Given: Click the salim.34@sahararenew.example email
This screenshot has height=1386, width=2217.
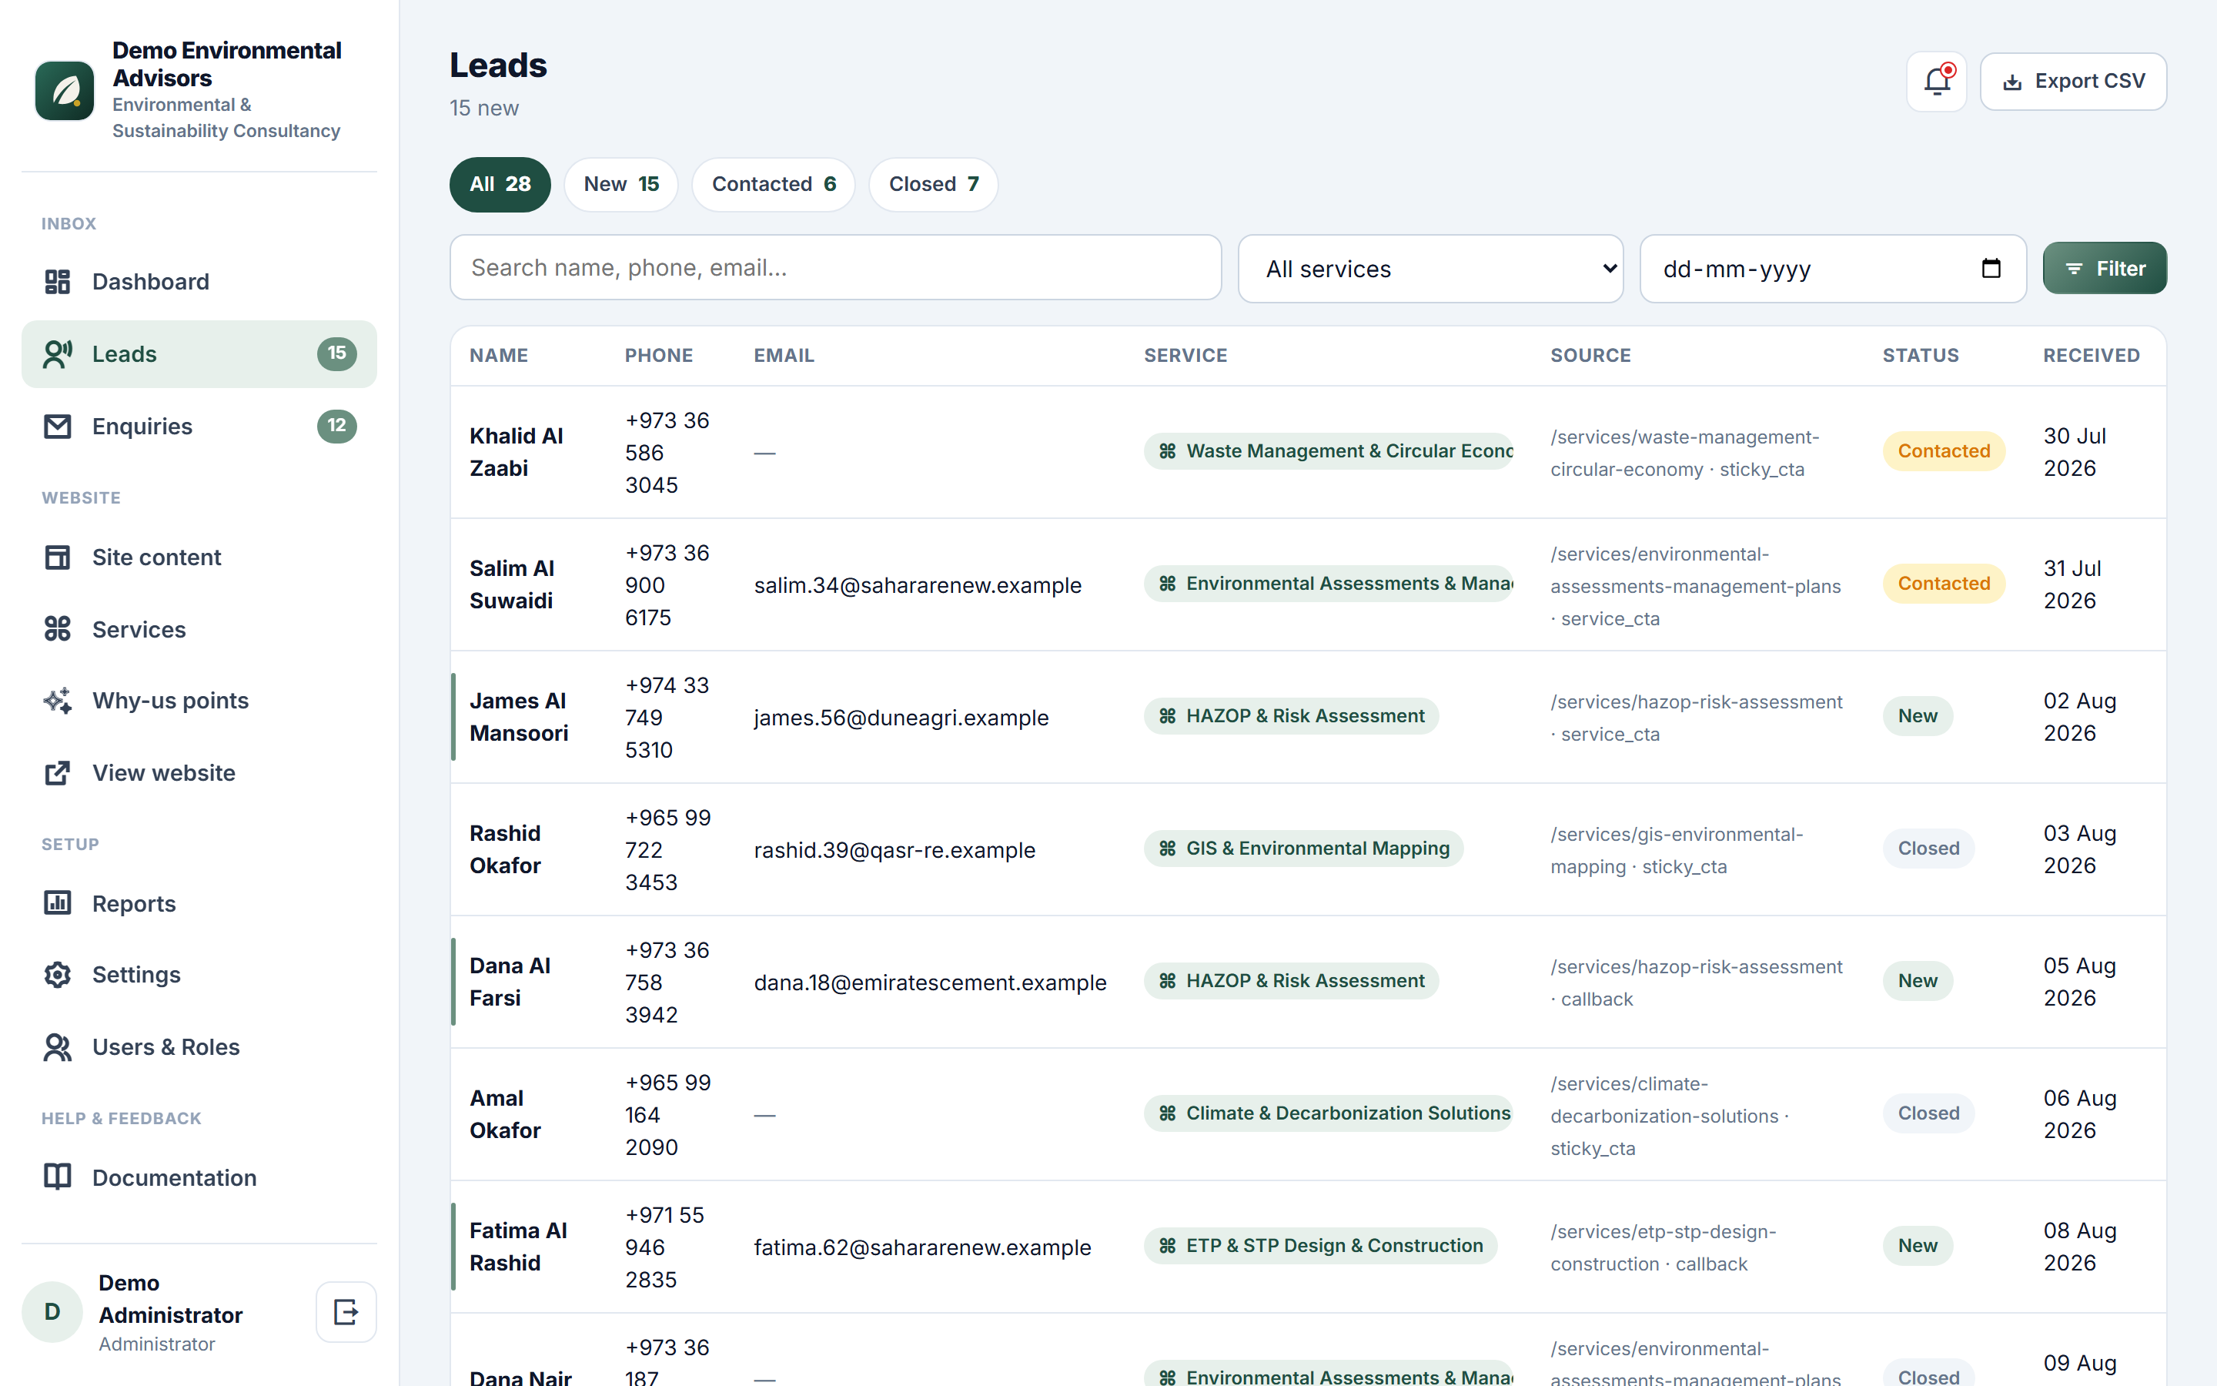Looking at the screenshot, I should (x=918, y=585).
